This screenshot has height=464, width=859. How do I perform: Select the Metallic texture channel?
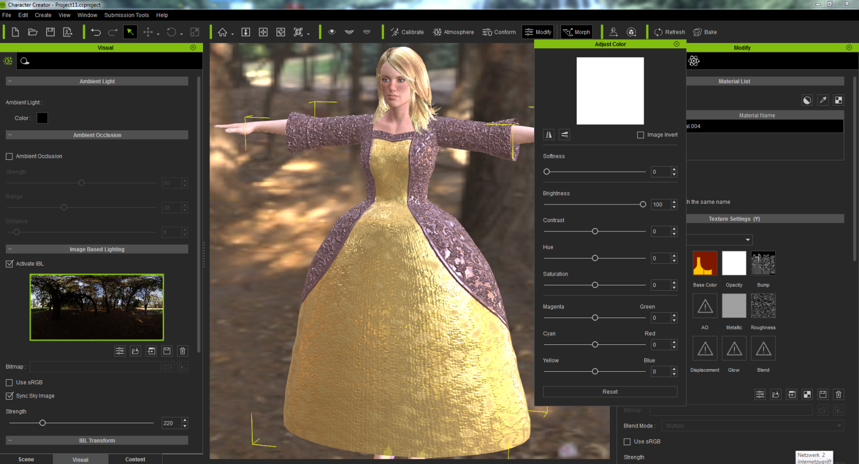tap(734, 306)
